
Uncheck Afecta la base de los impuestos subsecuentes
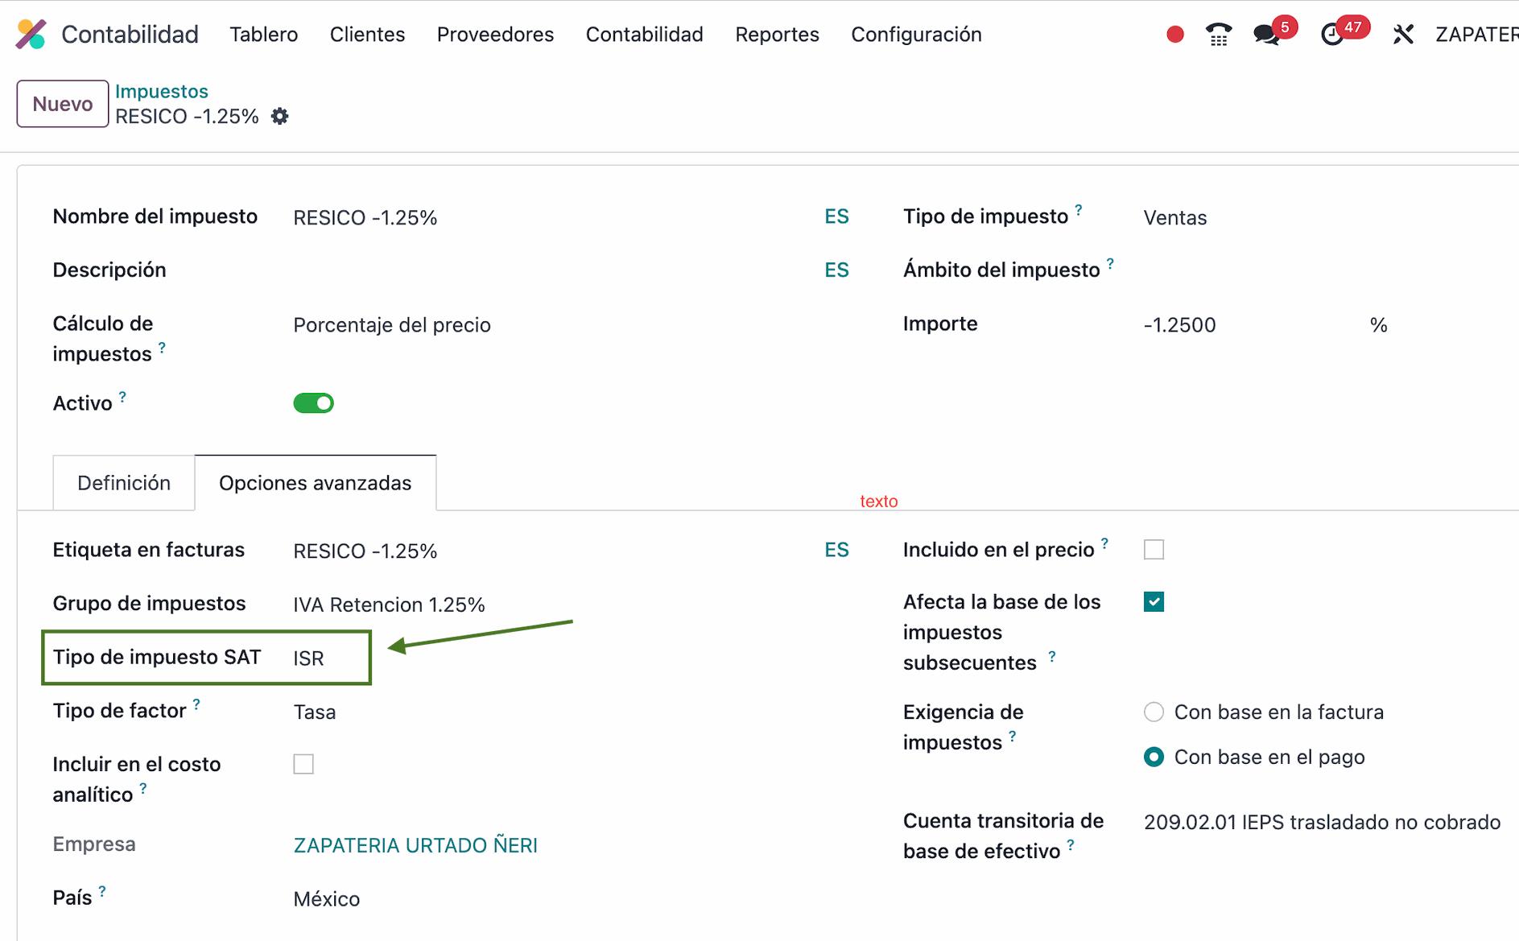coord(1154,602)
